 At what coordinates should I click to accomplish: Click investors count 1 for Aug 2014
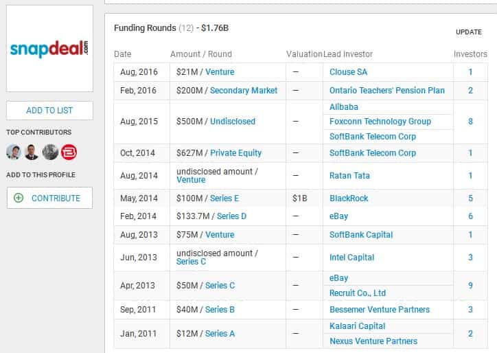(x=470, y=176)
